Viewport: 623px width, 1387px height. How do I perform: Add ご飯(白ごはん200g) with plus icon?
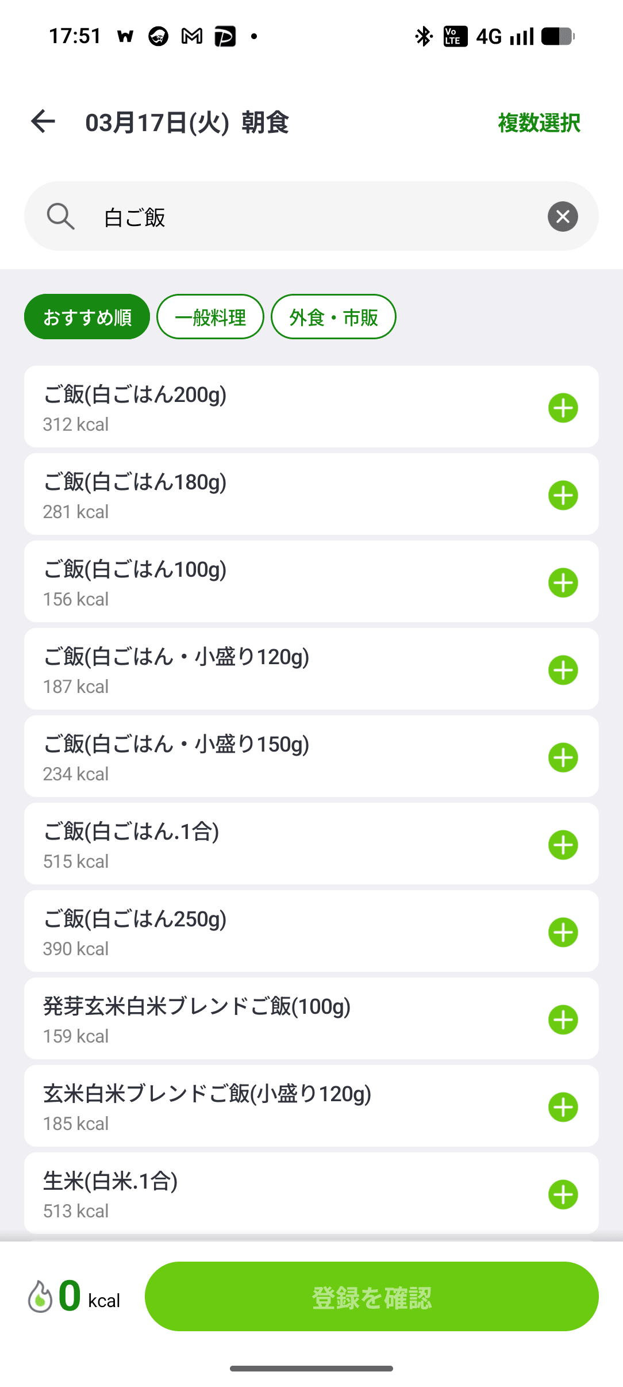point(563,408)
